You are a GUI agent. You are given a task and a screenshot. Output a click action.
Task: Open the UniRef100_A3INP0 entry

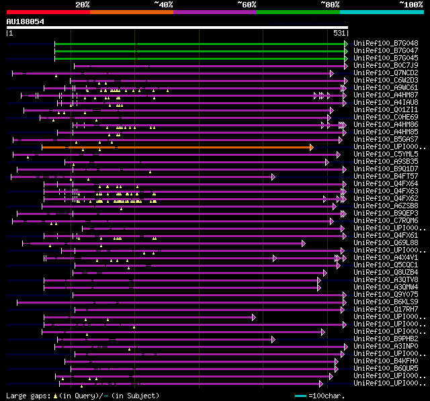(x=386, y=347)
